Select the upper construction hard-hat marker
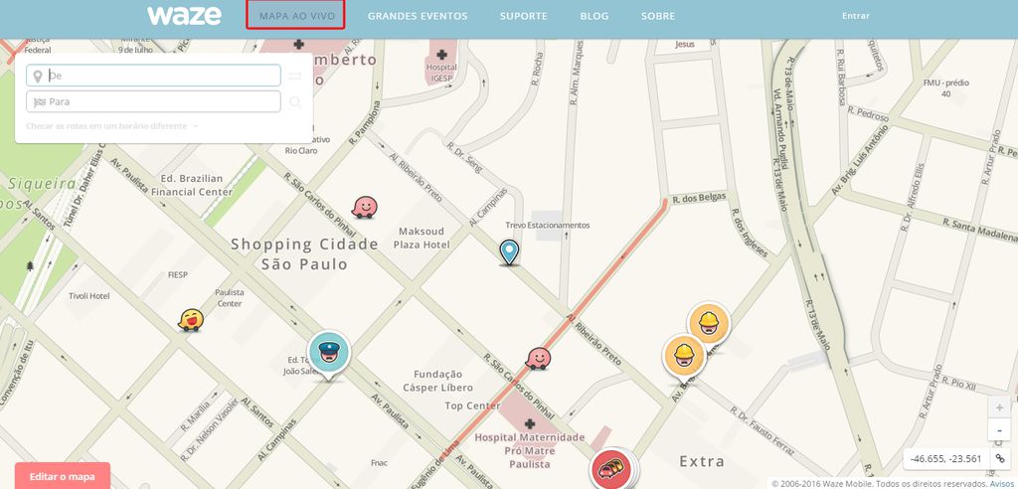Screen dimensions: 1018x489 (708, 323)
